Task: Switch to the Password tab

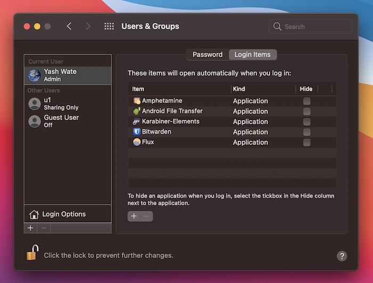Action: (x=207, y=54)
